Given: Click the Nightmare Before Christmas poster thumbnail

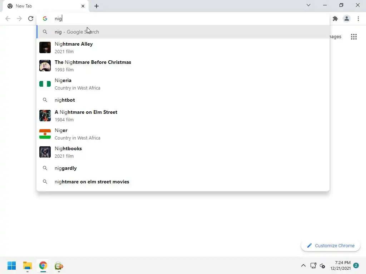Looking at the screenshot, I should tap(45, 66).
